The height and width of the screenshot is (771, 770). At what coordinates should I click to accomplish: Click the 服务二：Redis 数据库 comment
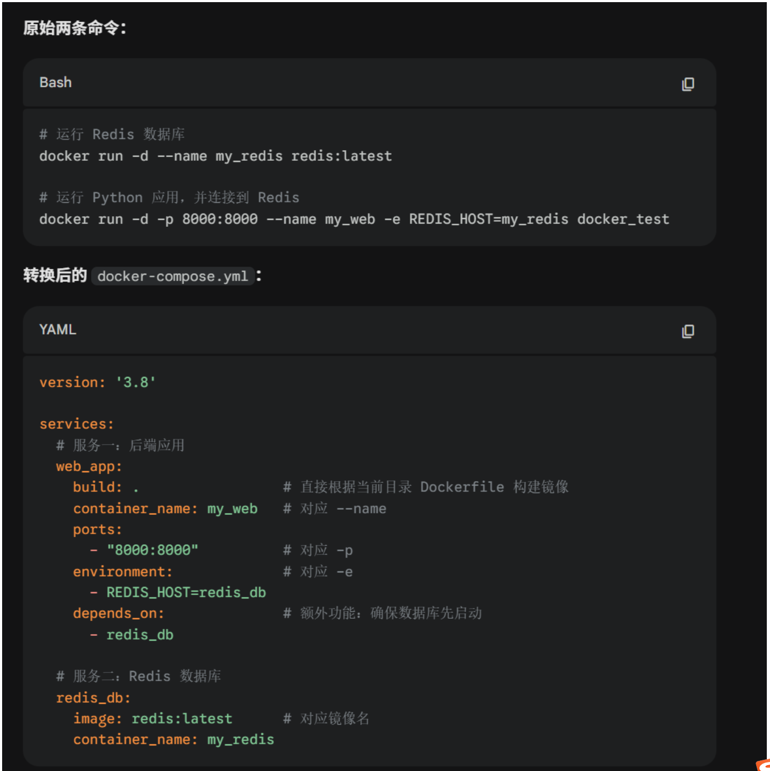138,676
